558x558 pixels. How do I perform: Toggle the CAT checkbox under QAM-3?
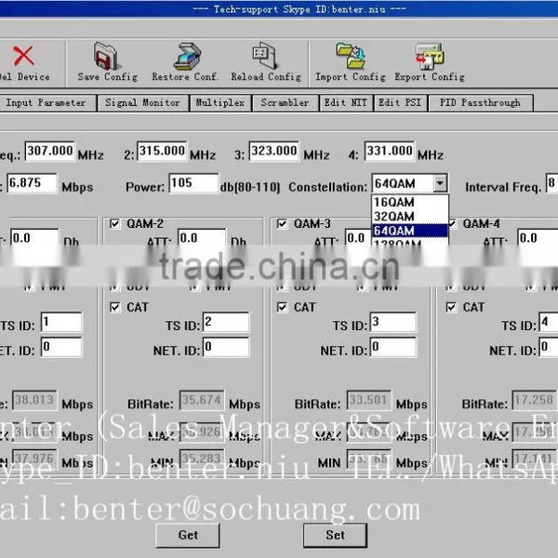(282, 307)
